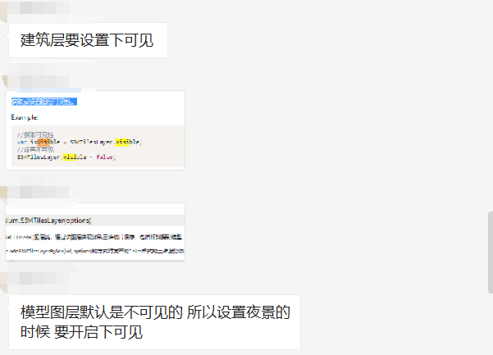
Task: Open the profile of the code screenshot sender
Action: point(4,82)
